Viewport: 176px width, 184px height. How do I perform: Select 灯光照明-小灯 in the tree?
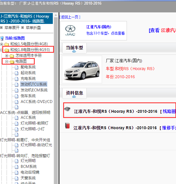tap(32, 129)
